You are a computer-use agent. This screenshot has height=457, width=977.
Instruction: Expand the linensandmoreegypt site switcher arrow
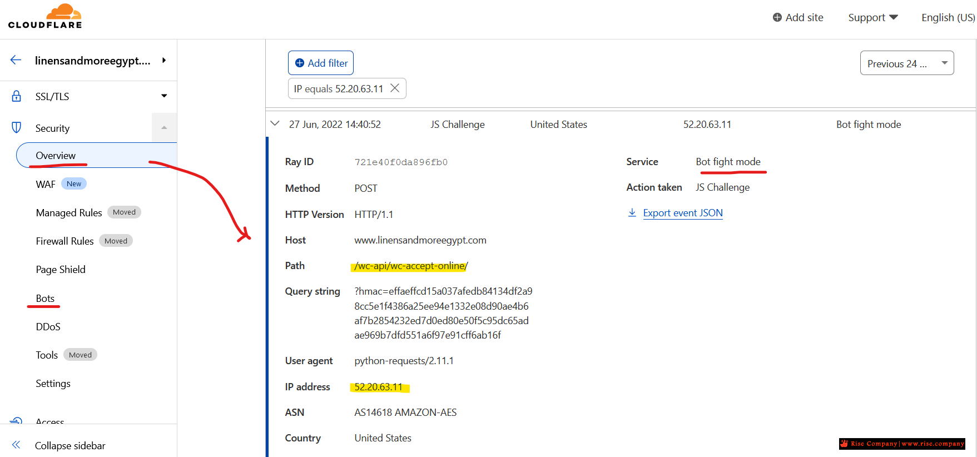(x=164, y=60)
